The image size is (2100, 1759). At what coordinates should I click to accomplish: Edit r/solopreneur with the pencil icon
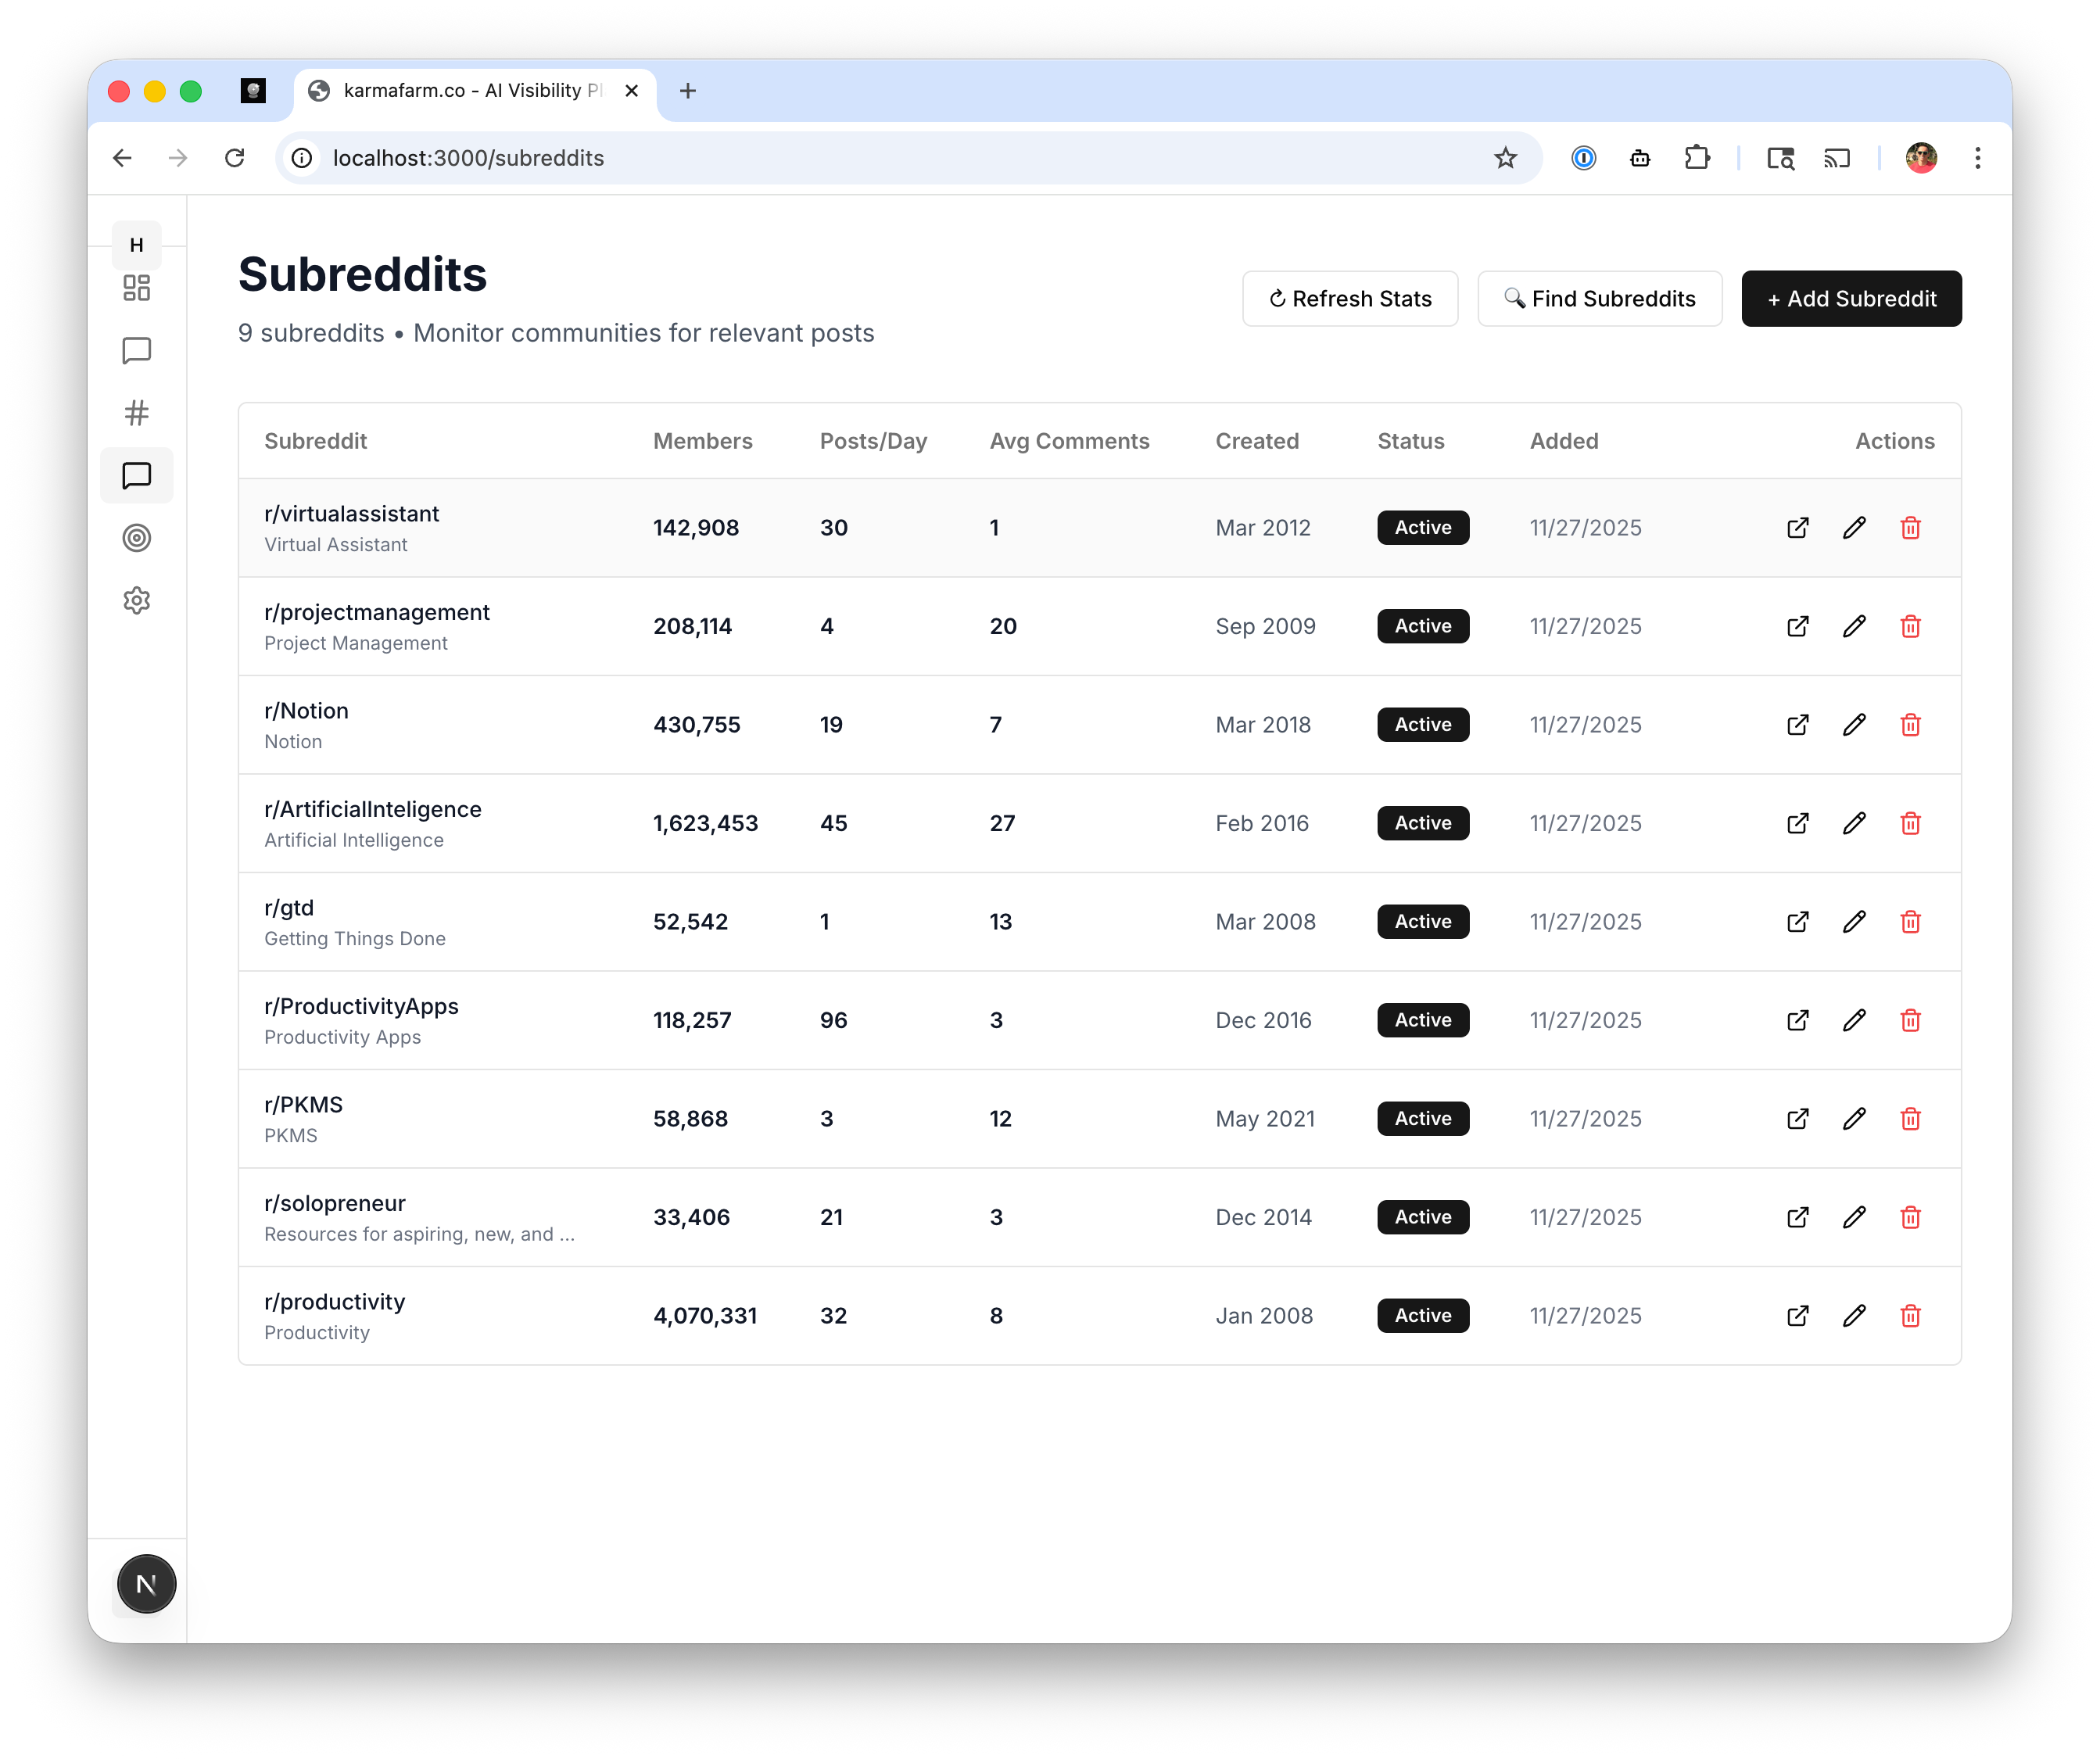[1853, 1217]
